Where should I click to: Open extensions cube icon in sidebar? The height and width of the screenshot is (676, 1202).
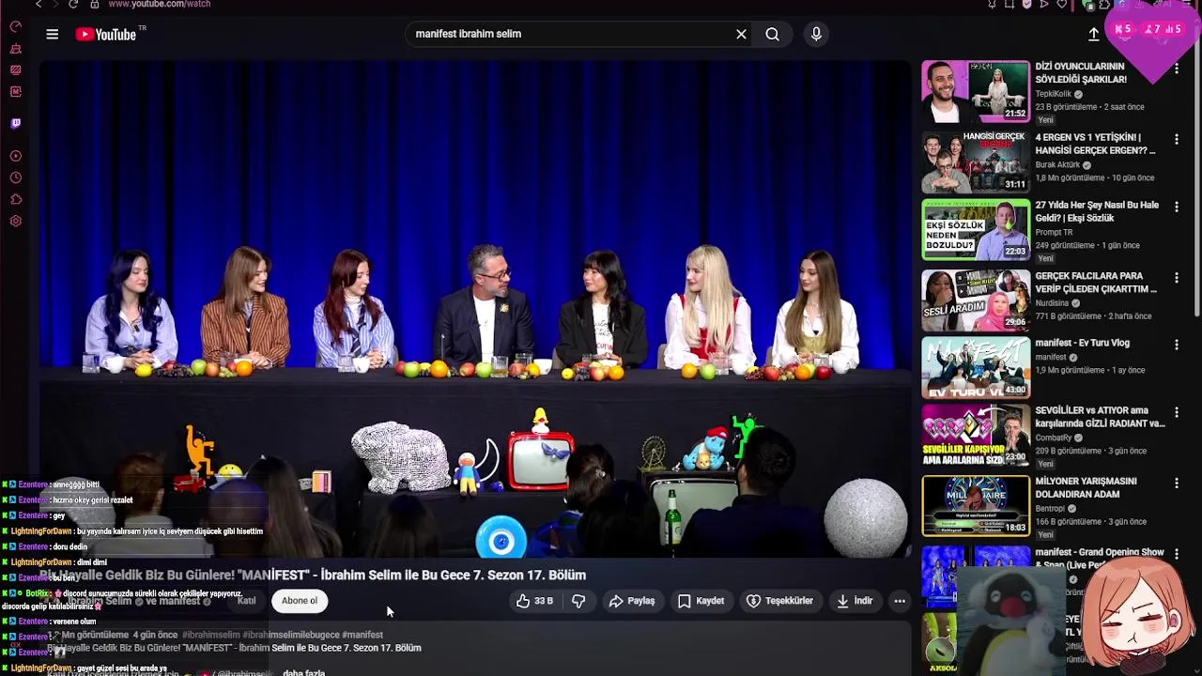point(15,199)
